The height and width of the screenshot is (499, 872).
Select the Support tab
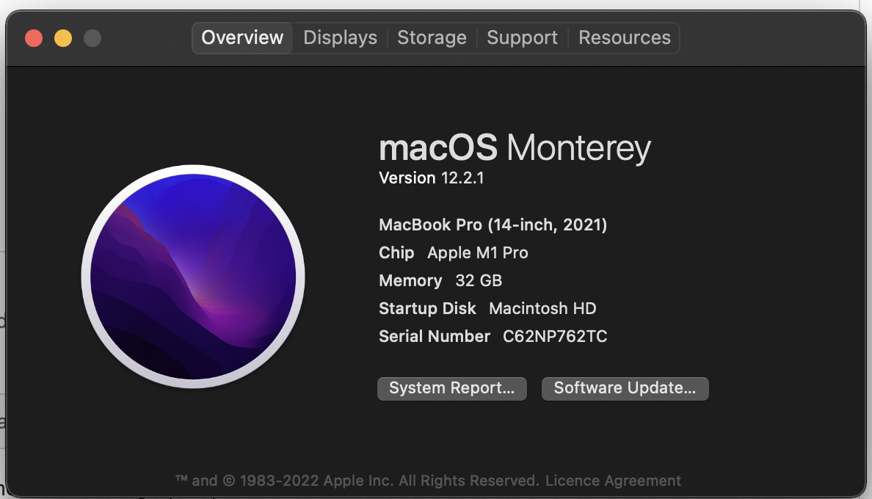[x=522, y=37]
